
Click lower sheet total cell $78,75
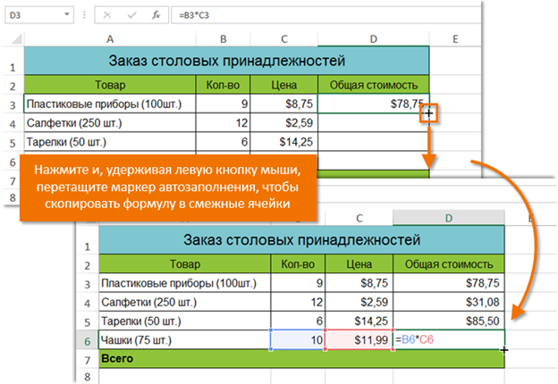449,283
